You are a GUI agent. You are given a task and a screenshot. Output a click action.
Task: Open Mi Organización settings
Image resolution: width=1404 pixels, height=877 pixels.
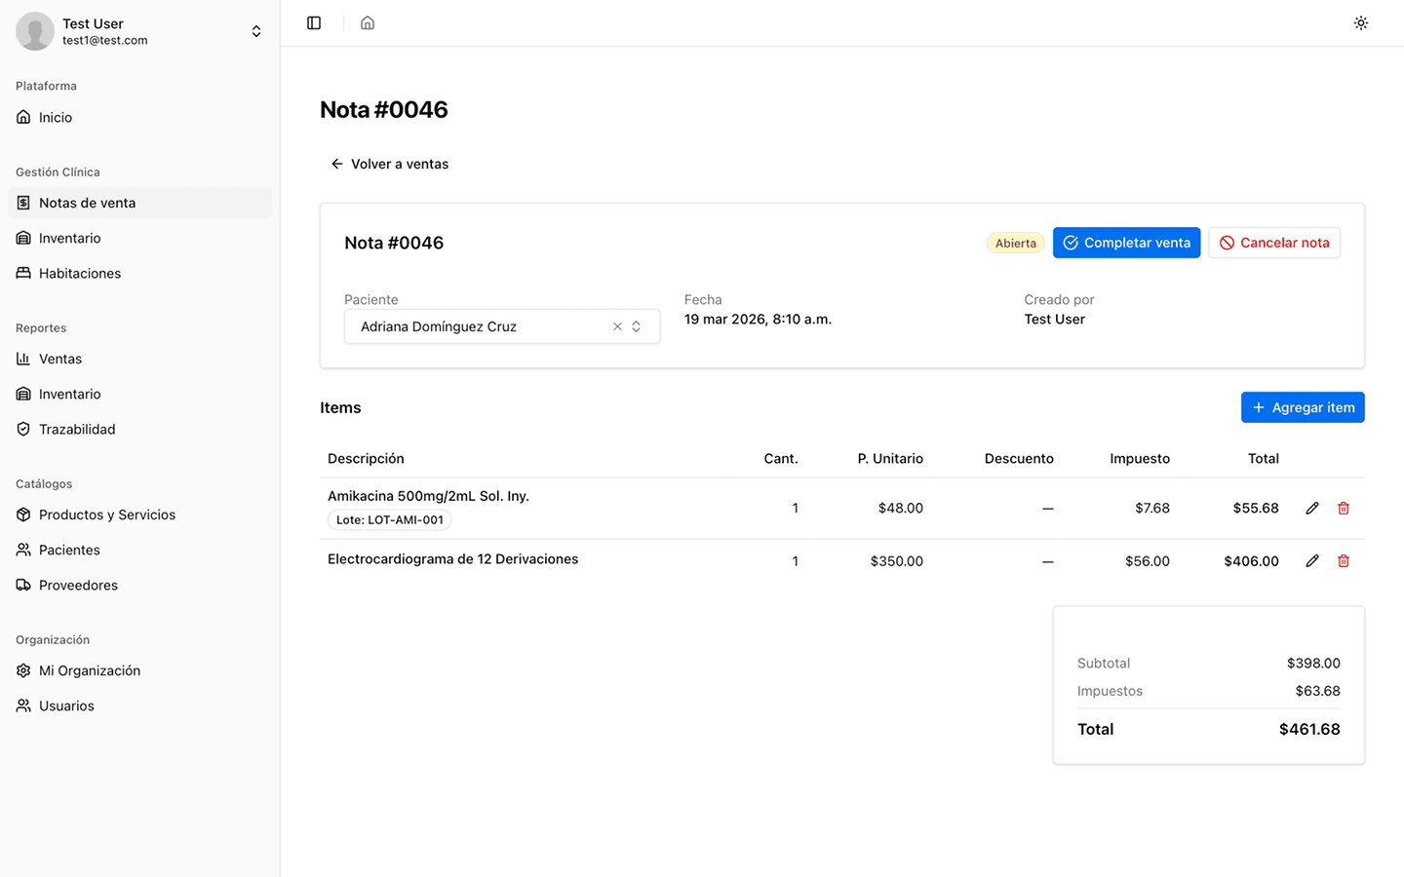coord(90,670)
